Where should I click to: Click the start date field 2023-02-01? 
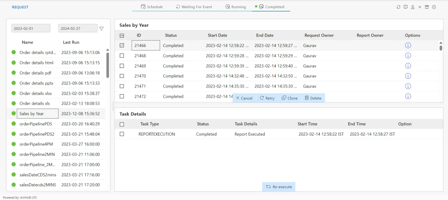click(31, 28)
